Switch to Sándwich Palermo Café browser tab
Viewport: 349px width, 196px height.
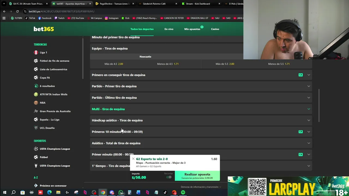158,4
